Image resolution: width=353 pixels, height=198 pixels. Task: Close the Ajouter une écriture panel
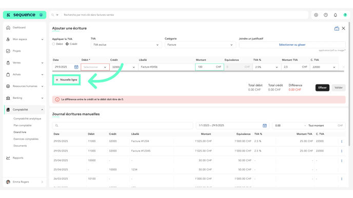pos(343,28)
